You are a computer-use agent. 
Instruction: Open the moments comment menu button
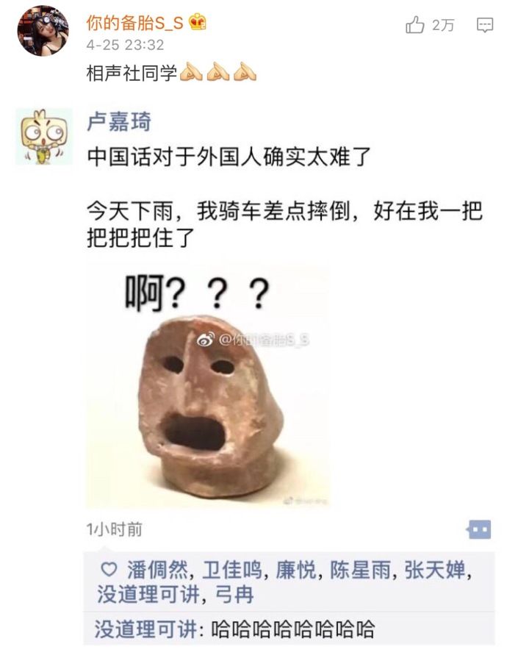(x=479, y=529)
